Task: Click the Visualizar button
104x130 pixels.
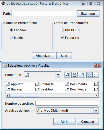Action: pos(43,56)
